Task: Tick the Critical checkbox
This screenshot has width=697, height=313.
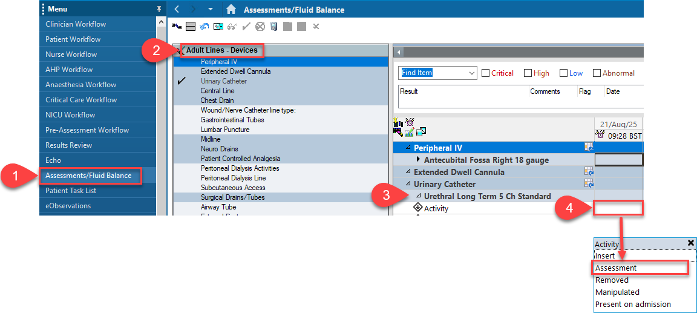Action: 485,73
